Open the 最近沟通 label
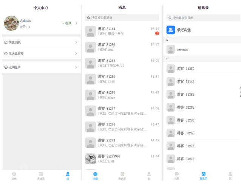 tap(184, 30)
